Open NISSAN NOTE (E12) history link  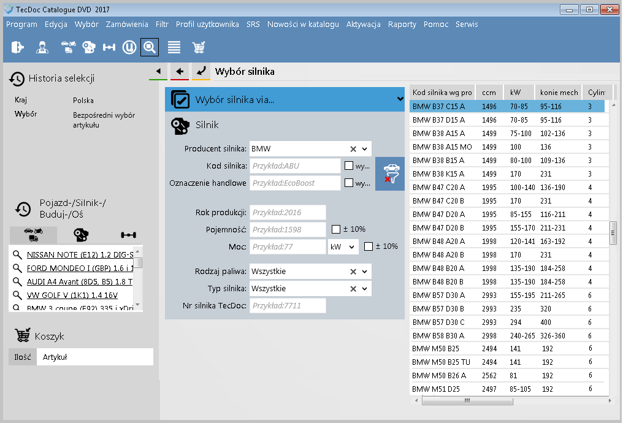(80, 254)
